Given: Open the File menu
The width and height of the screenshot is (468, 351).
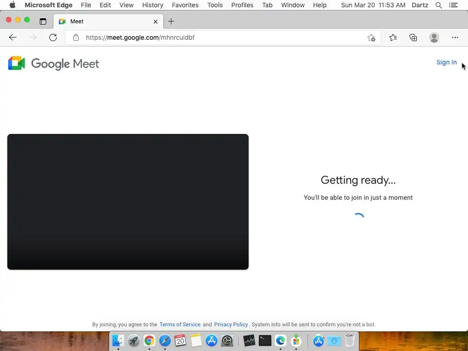Looking at the screenshot, I should point(86,5).
